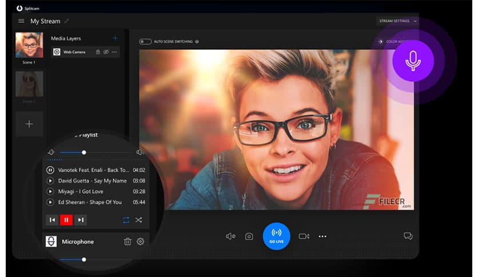Pause the Vanotek Feat. Enali track

point(50,170)
